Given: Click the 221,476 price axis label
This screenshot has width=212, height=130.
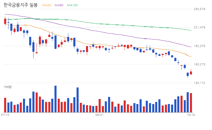Looking at the screenshot, I should point(199,27).
